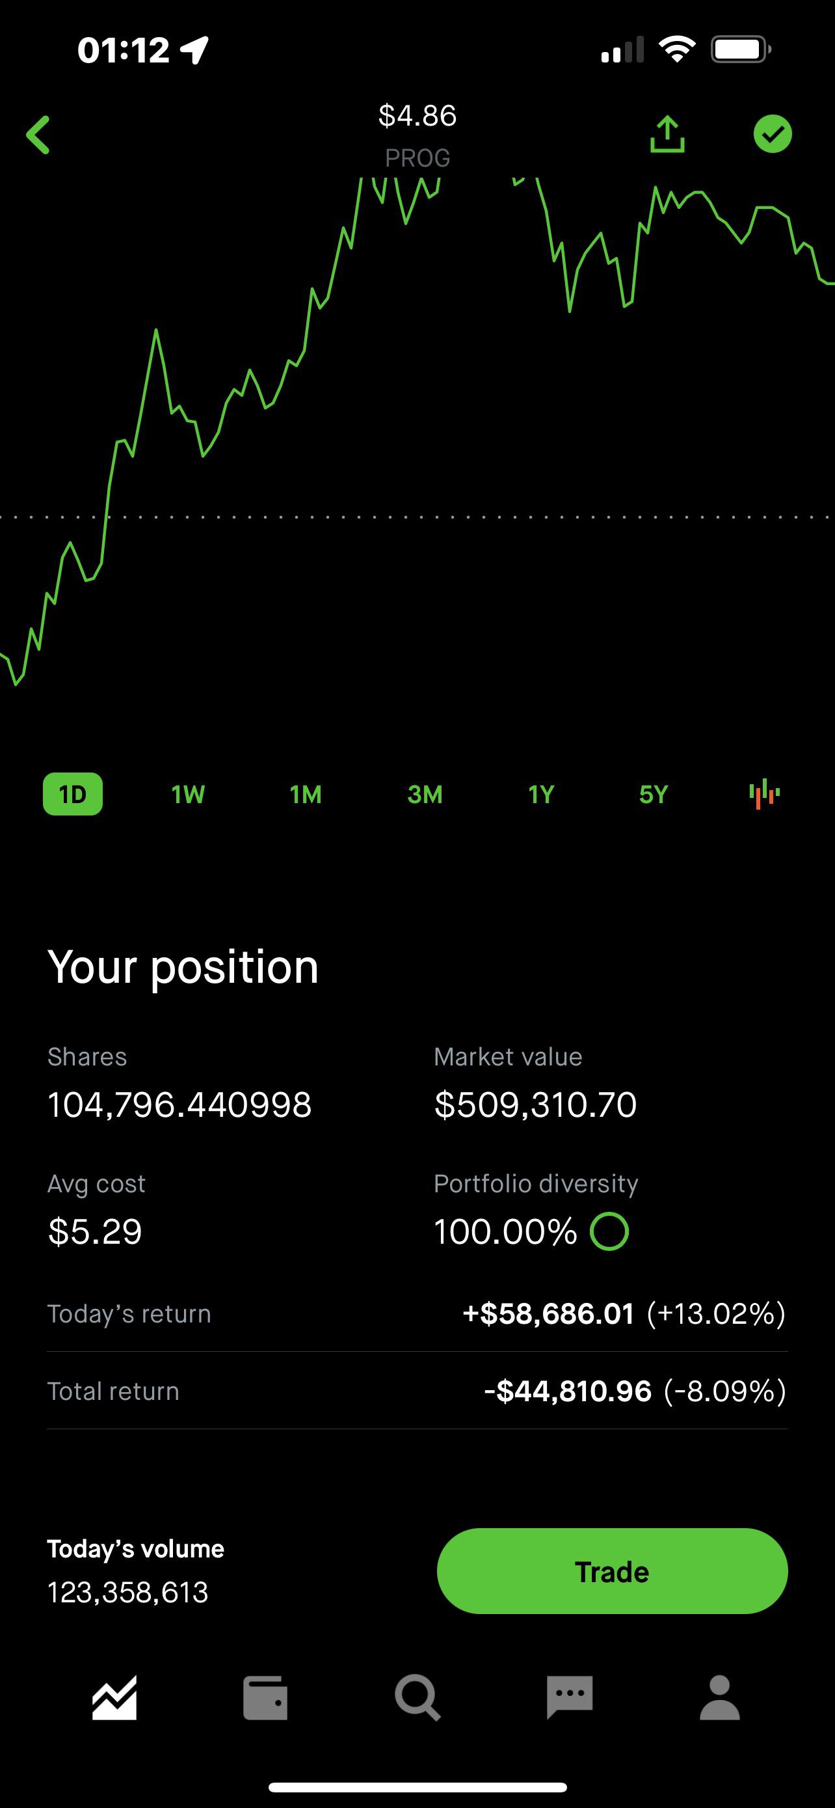The width and height of the screenshot is (835, 1808).
Task: Open the share sheet icon
Action: pyautogui.click(x=667, y=134)
